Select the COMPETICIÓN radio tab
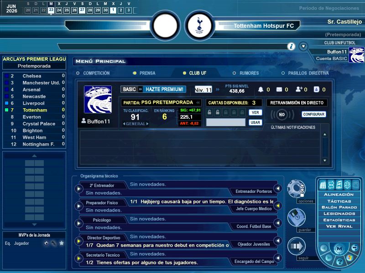This screenshot has width=365, height=273. click(x=93, y=73)
